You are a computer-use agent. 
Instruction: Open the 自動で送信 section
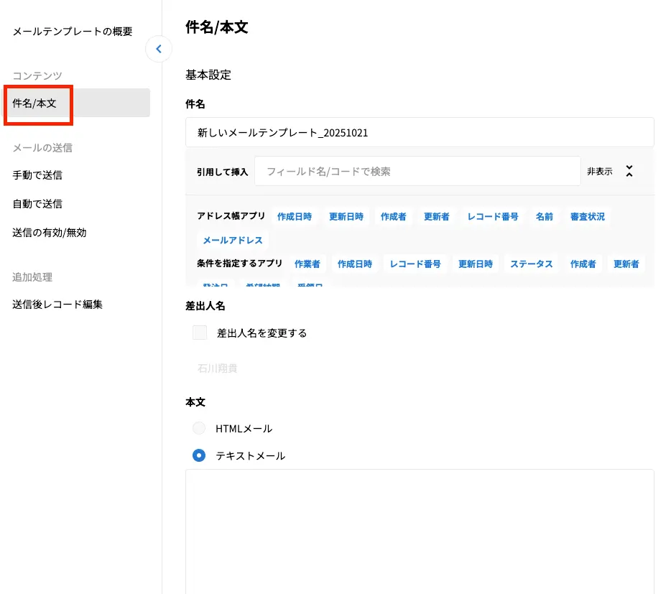click(37, 204)
